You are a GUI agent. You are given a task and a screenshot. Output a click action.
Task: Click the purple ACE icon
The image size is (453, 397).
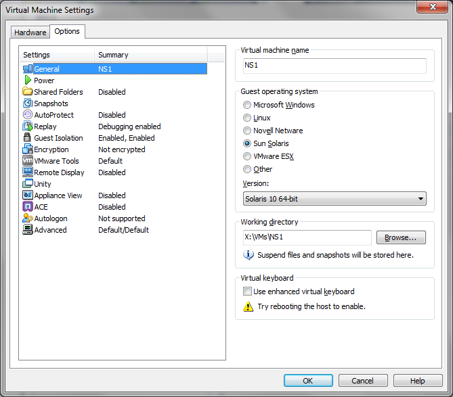[x=28, y=206]
